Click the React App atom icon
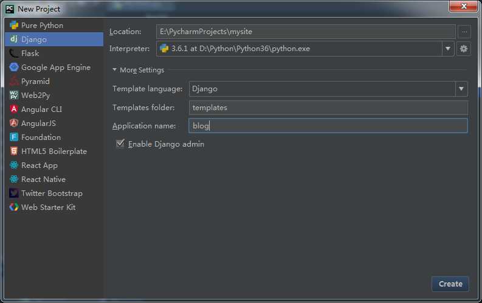482x303 pixels. pos(14,165)
